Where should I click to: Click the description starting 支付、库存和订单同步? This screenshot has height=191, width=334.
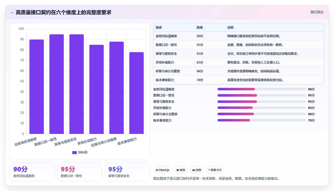(x=263, y=54)
